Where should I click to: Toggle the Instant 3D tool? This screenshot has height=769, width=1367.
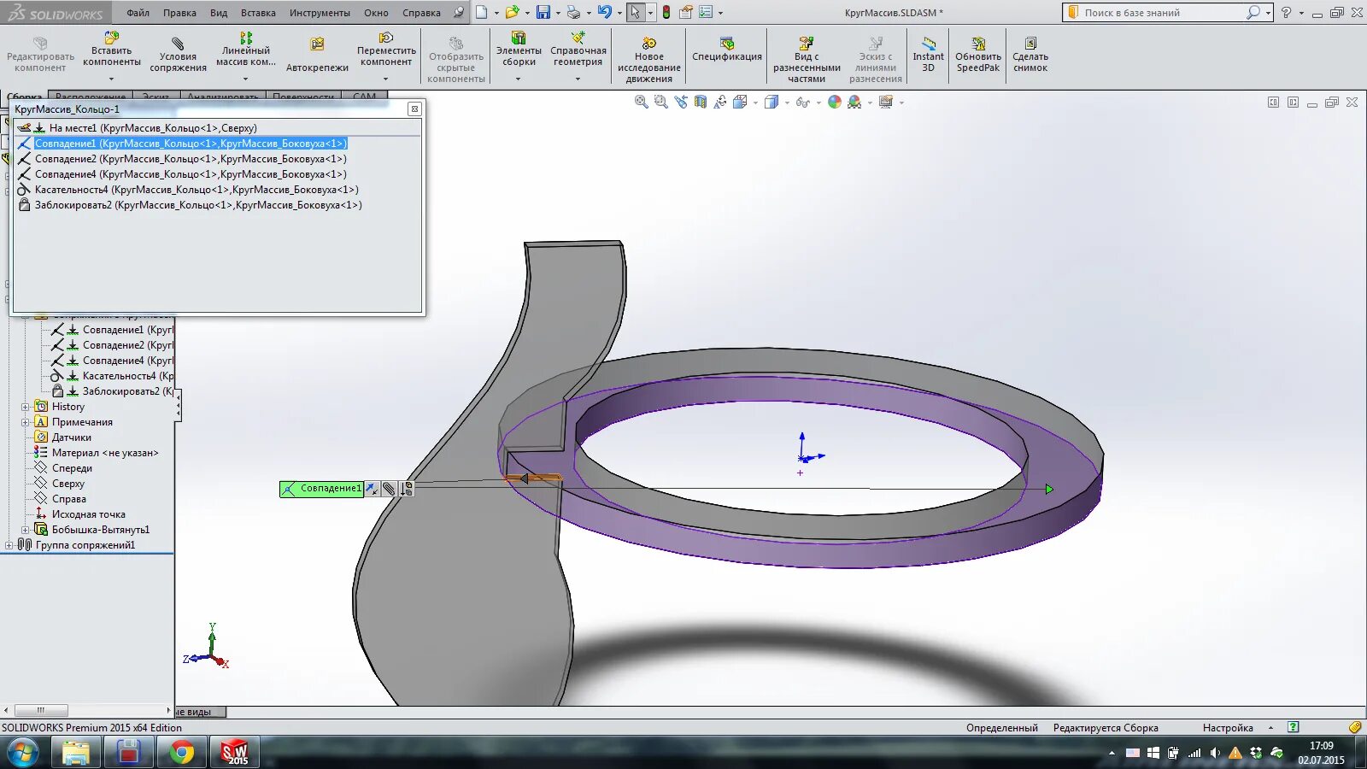pyautogui.click(x=928, y=56)
